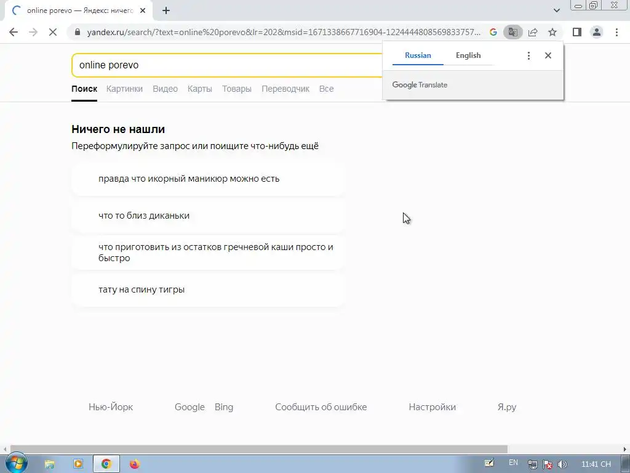Open suggestion что то близ диканьки

coord(208,216)
